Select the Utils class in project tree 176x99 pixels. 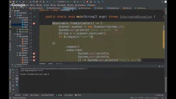(24, 27)
